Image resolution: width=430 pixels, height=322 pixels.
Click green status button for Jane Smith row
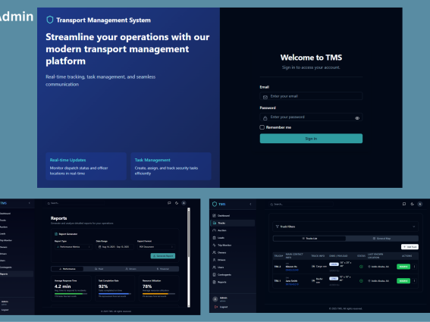(403, 281)
